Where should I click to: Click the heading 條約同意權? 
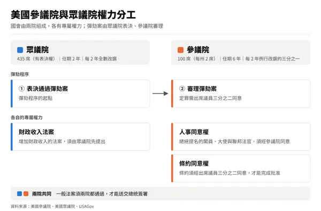pos(194,163)
